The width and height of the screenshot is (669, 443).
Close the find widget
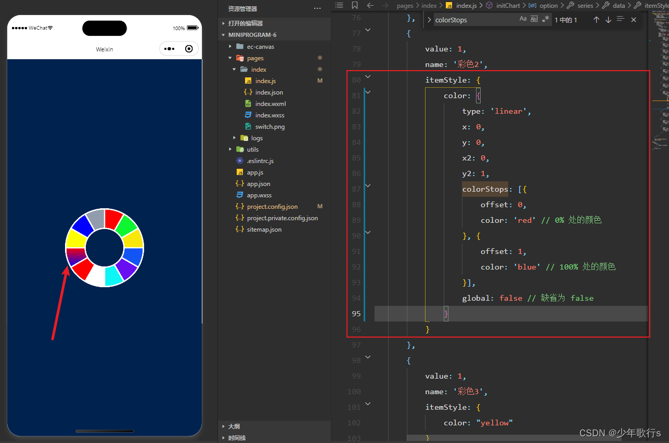(633, 20)
